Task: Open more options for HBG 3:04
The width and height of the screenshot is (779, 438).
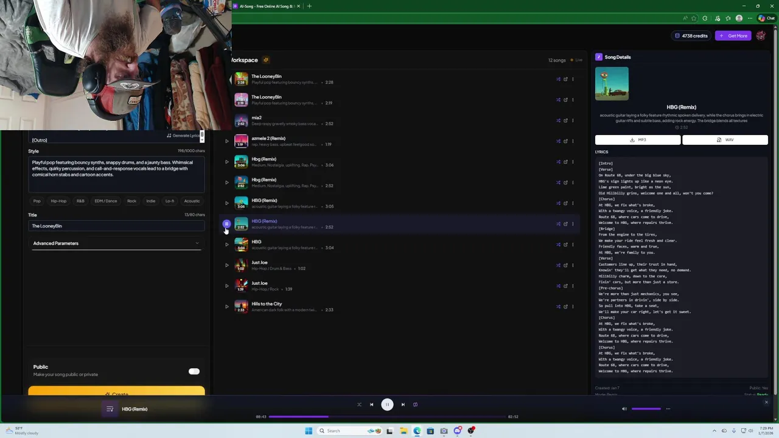Action: click(573, 245)
